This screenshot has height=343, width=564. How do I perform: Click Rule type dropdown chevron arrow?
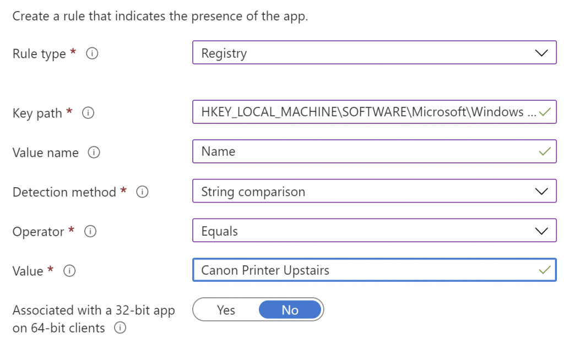(x=541, y=53)
